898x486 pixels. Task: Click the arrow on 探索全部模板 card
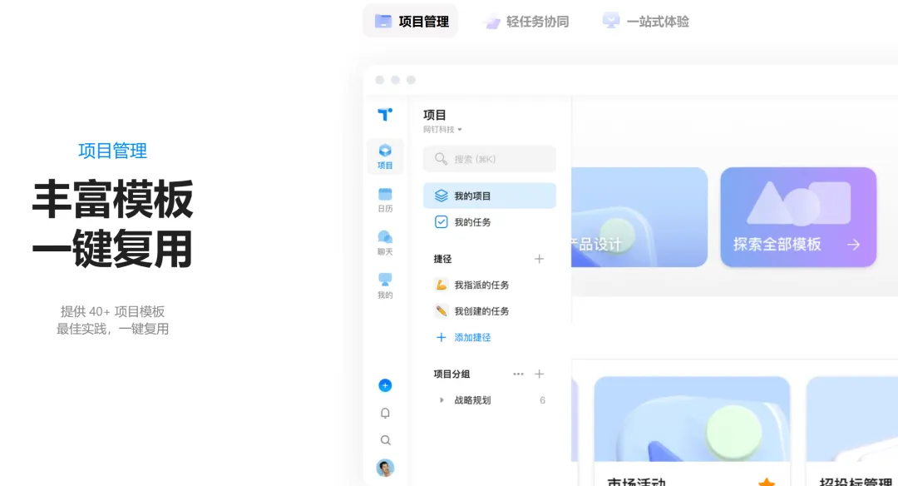[x=853, y=245]
